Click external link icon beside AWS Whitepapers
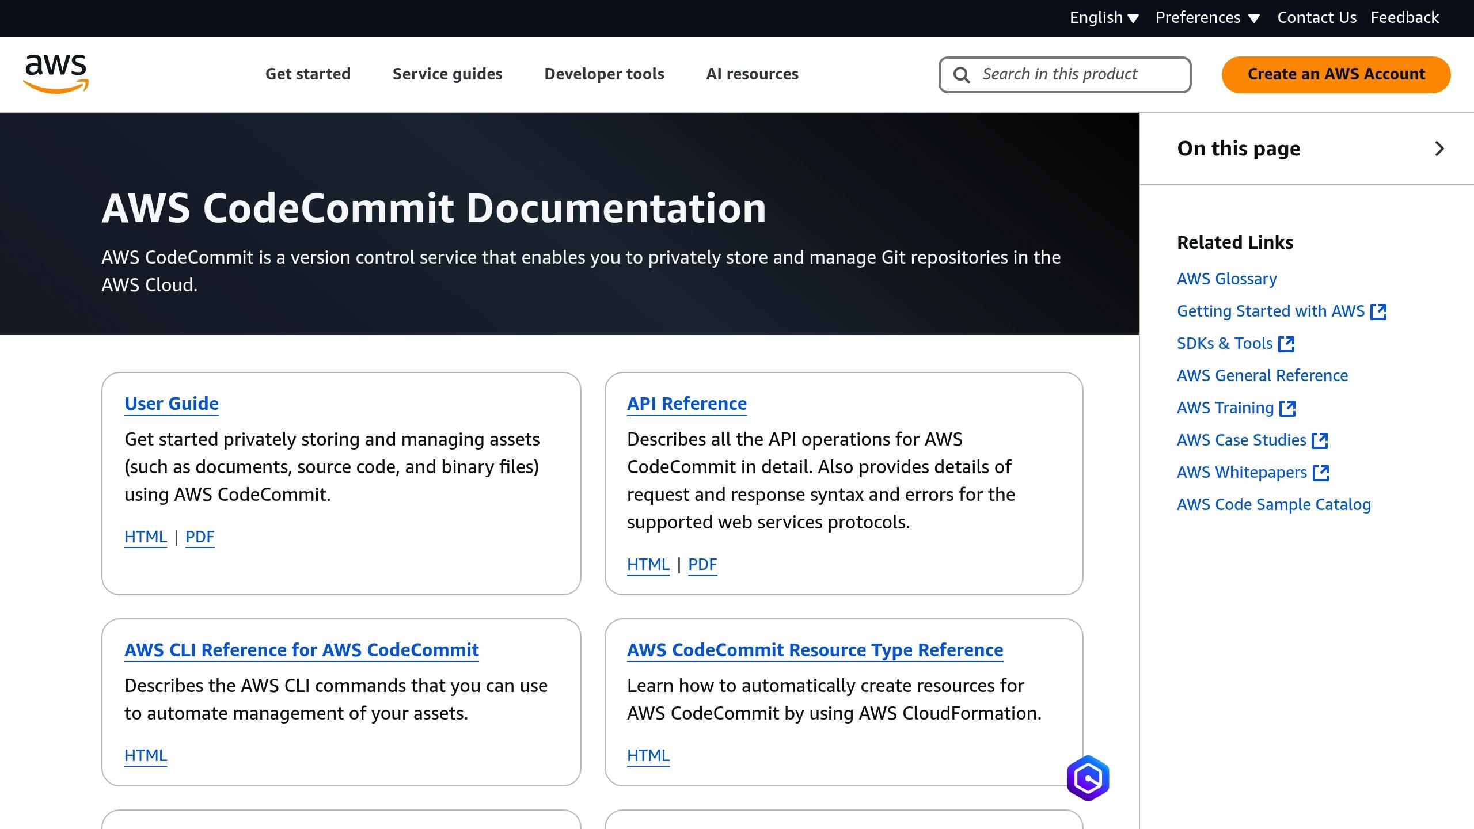The height and width of the screenshot is (829, 1474). click(x=1321, y=473)
